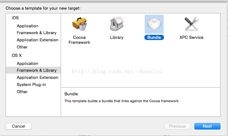Click the disabled Previous button
This screenshot has width=228, height=136.
[178, 126]
